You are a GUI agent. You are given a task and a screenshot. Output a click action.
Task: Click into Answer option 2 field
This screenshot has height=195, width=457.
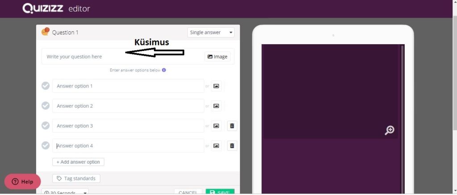click(x=128, y=106)
